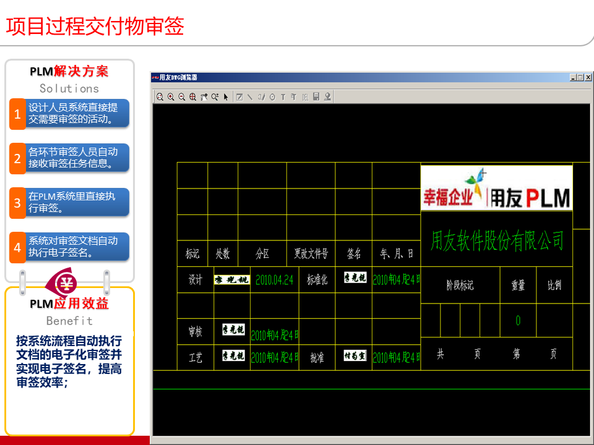The height and width of the screenshot is (445, 594).
Task: Click the 标准化 label cell
Action: click(317, 280)
